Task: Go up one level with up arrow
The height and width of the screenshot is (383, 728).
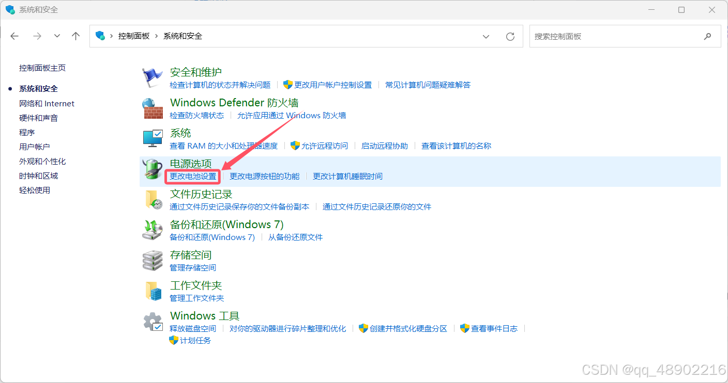Action: pyautogui.click(x=76, y=36)
